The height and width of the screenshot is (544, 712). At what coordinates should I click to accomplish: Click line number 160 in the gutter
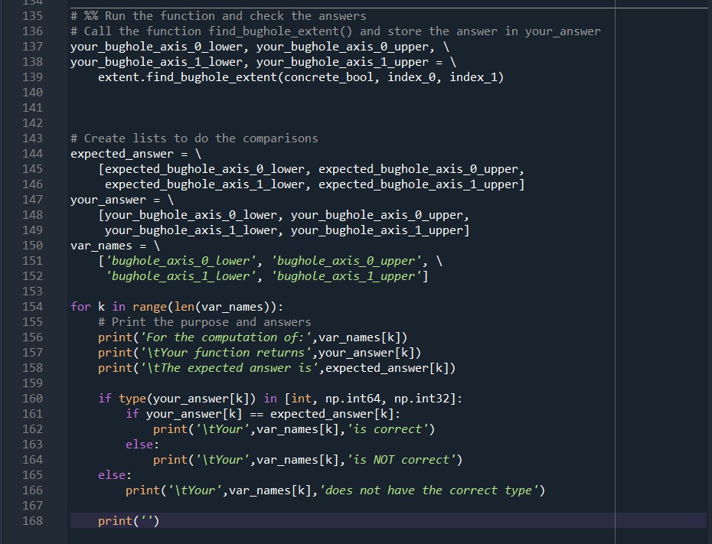(32, 399)
